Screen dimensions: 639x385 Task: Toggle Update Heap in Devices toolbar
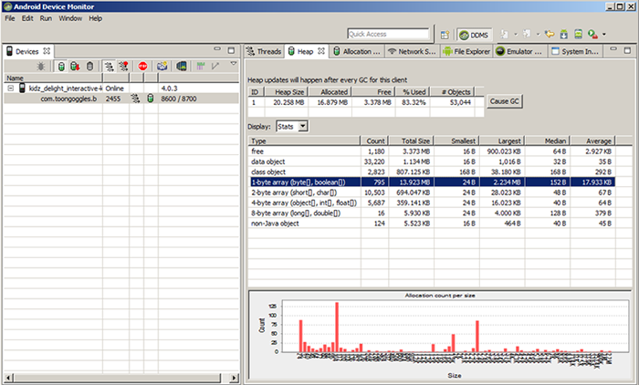pos(61,66)
